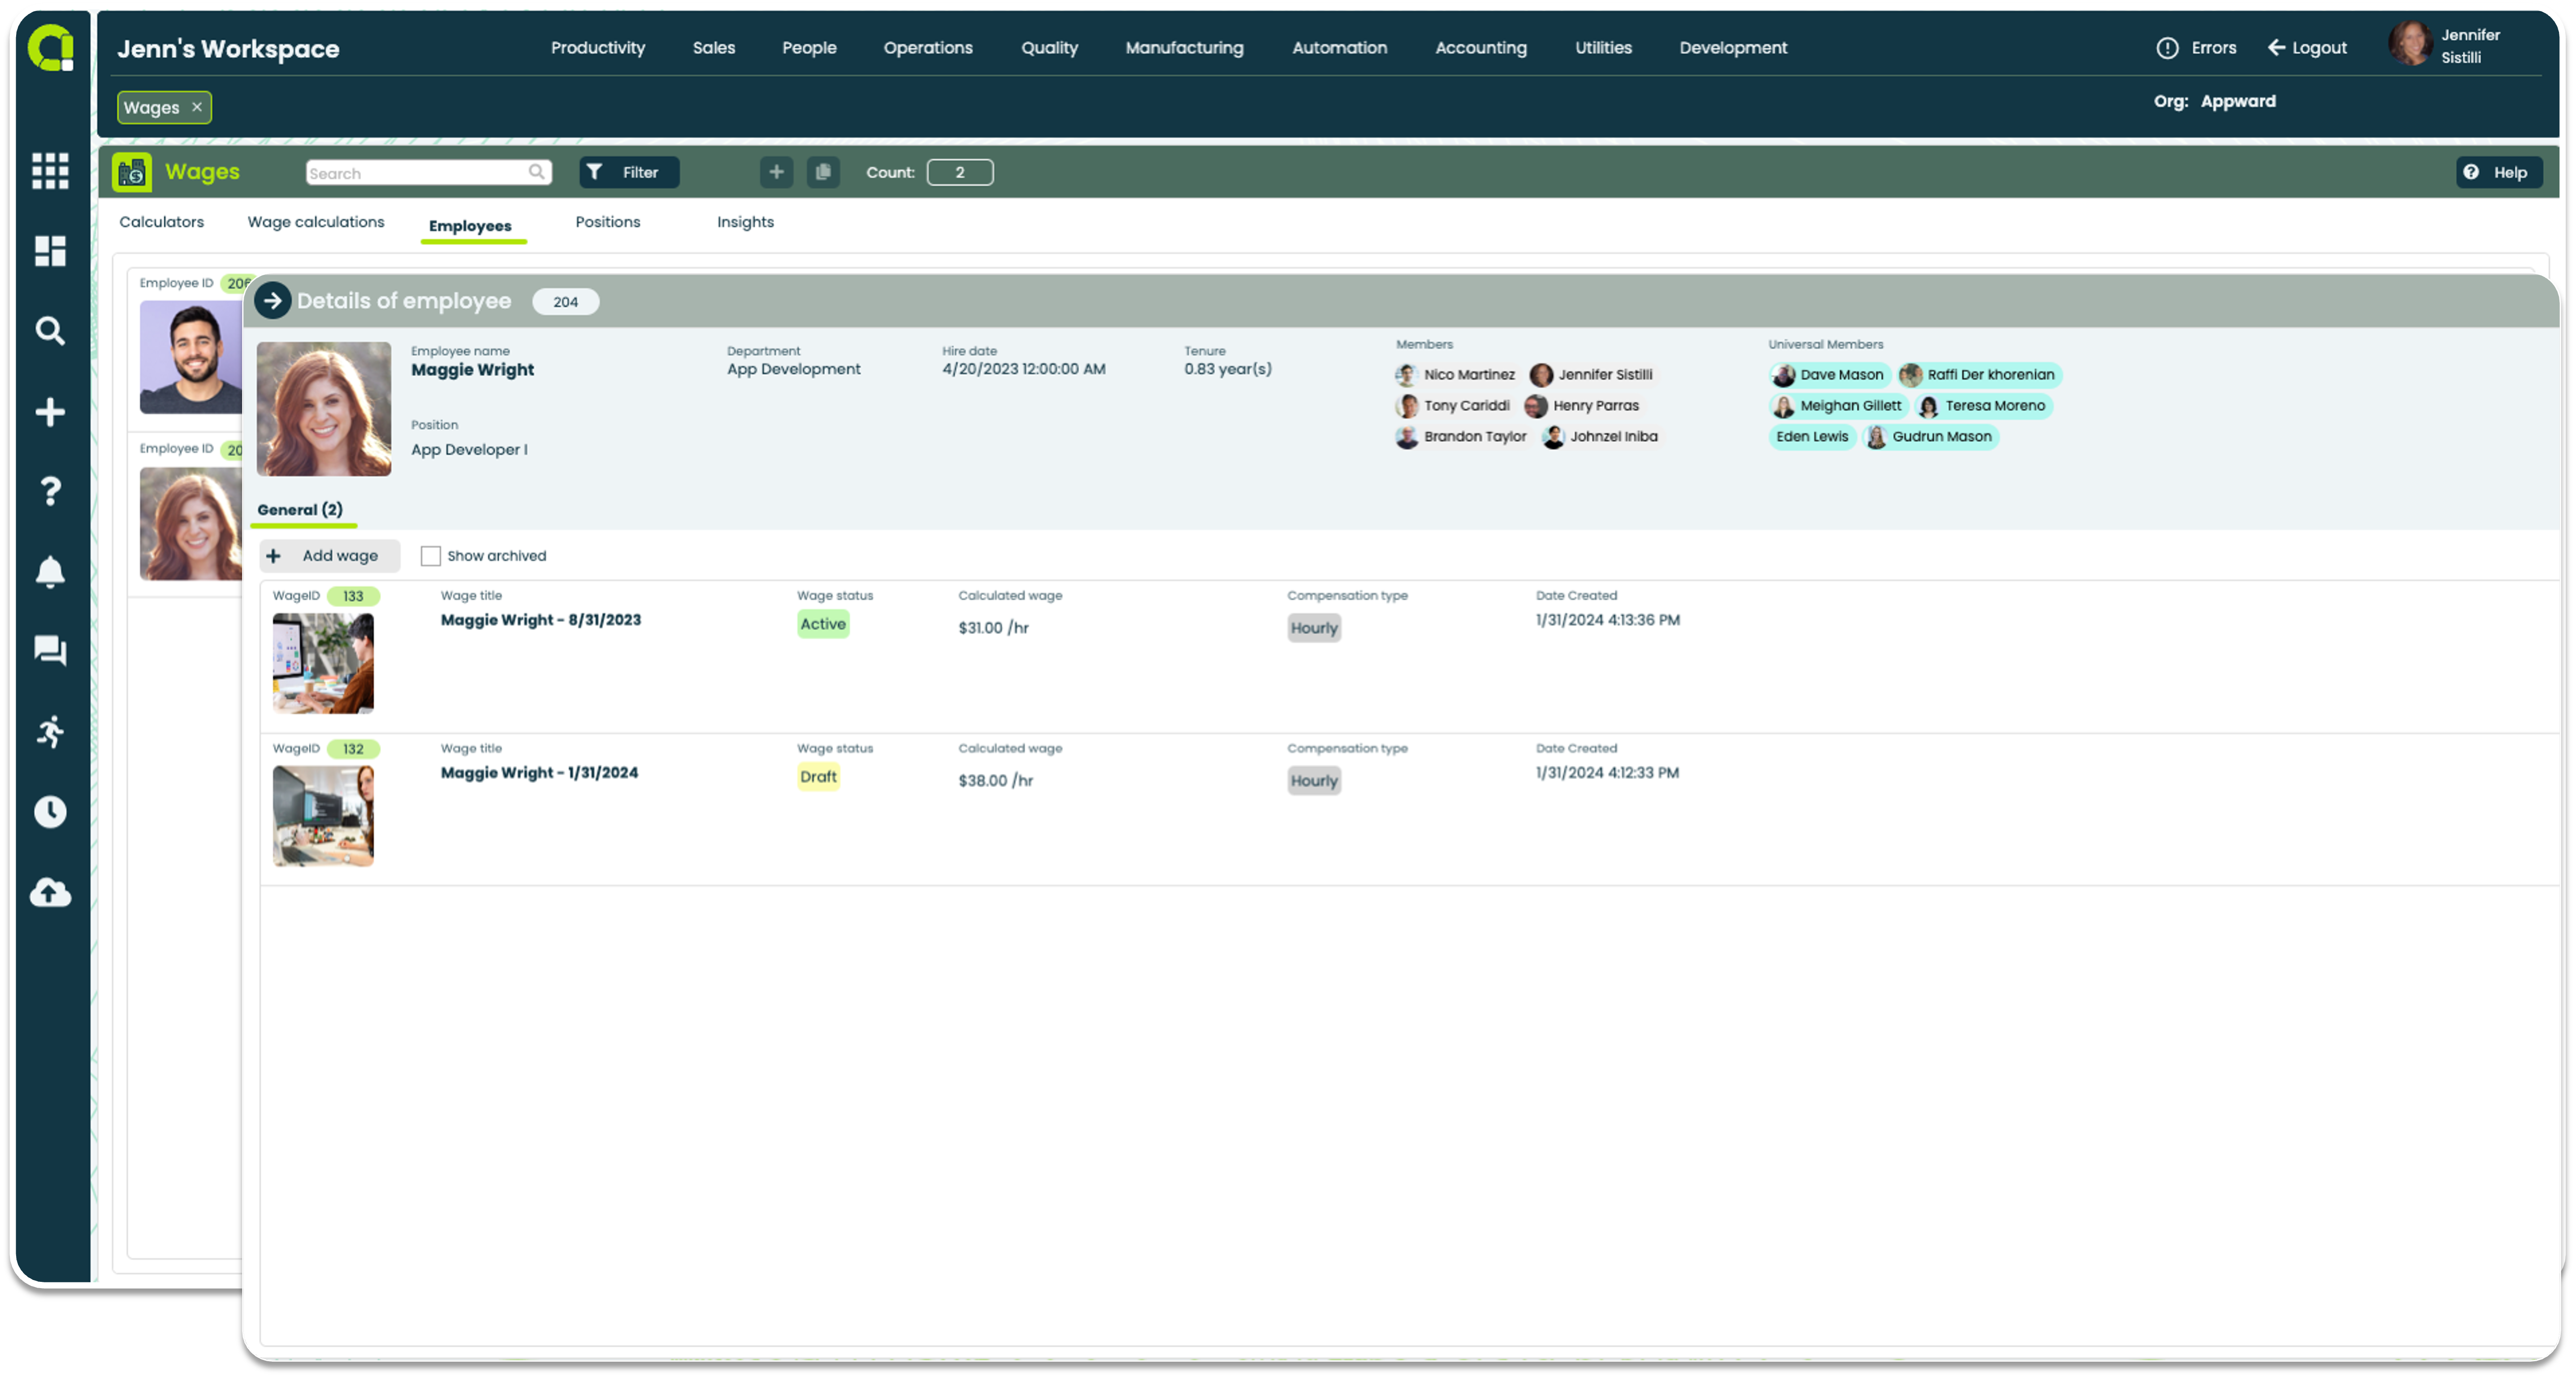
Task: Open the activity tracker running-person icon
Action: point(50,733)
